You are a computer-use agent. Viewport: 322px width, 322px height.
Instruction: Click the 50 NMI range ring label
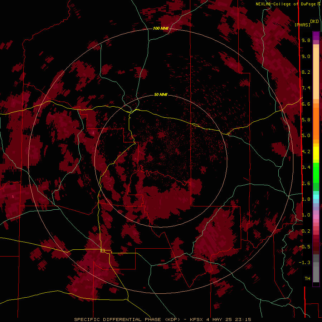pos(161,94)
